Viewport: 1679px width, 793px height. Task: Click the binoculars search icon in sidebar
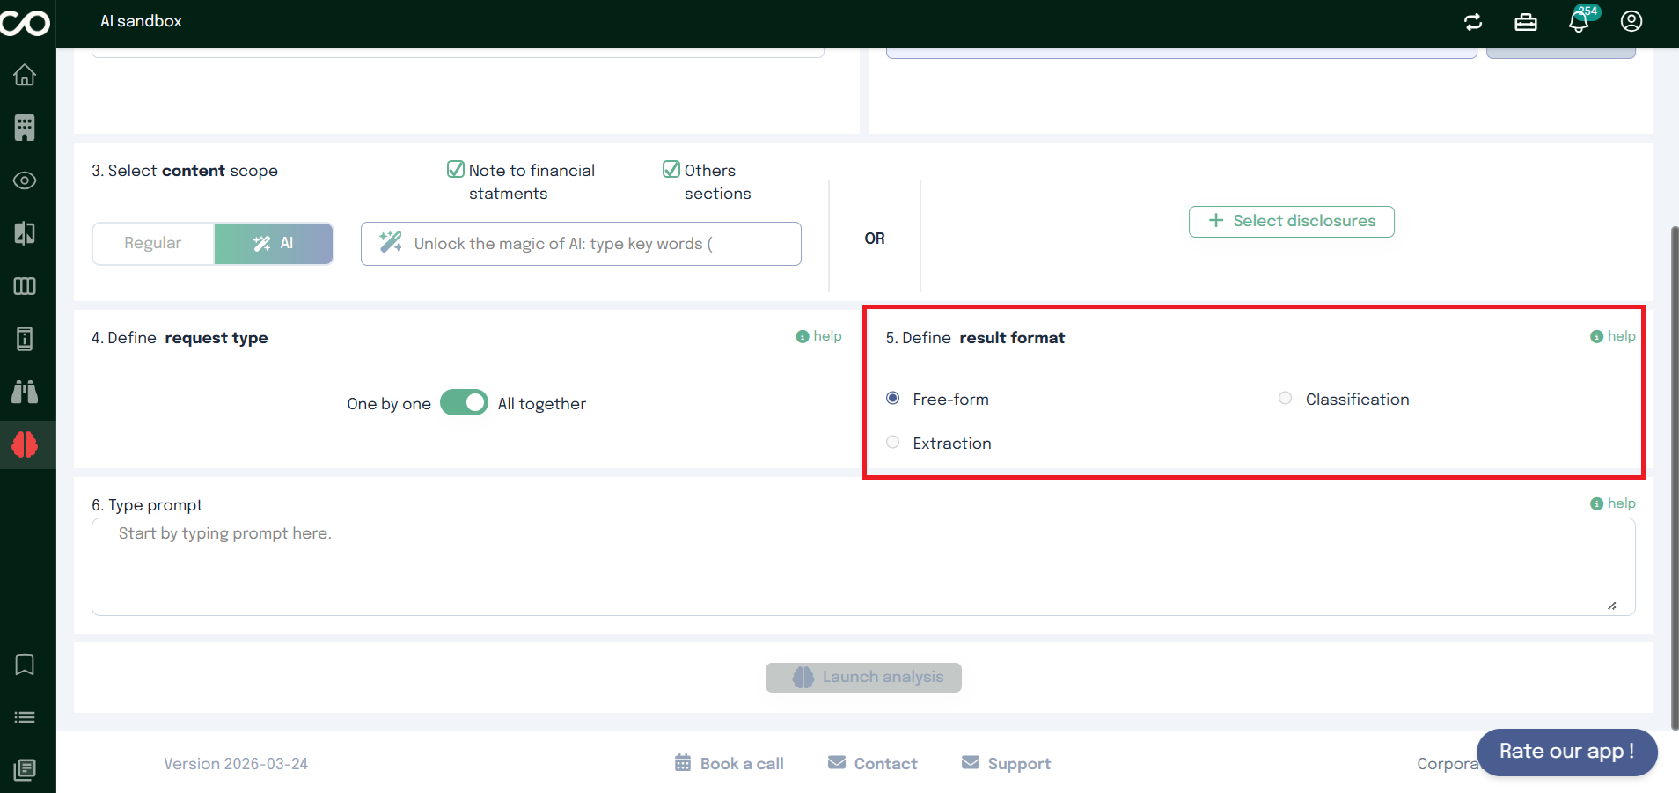tap(25, 392)
